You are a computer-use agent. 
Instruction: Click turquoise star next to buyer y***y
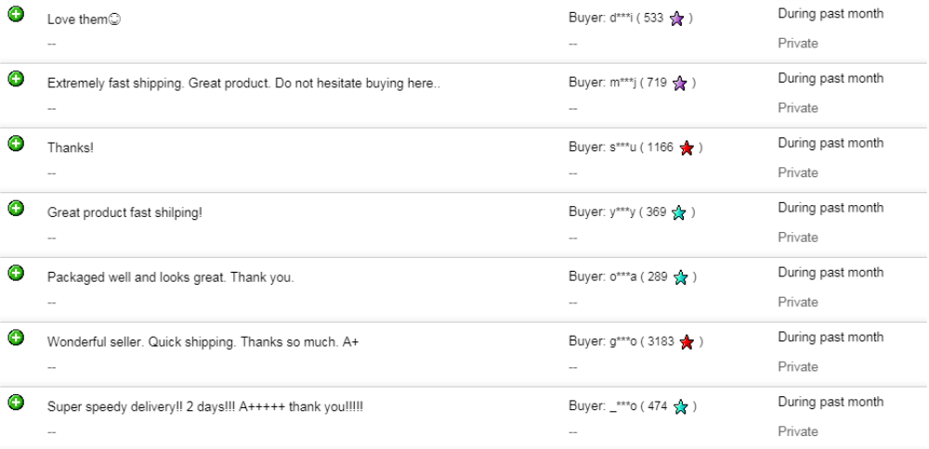click(x=679, y=213)
